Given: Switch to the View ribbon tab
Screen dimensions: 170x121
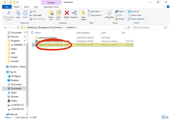Looking at the screenshot, I should (x=36, y=7).
